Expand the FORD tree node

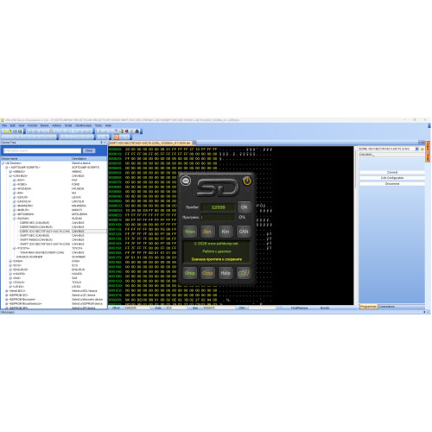pos(14,184)
